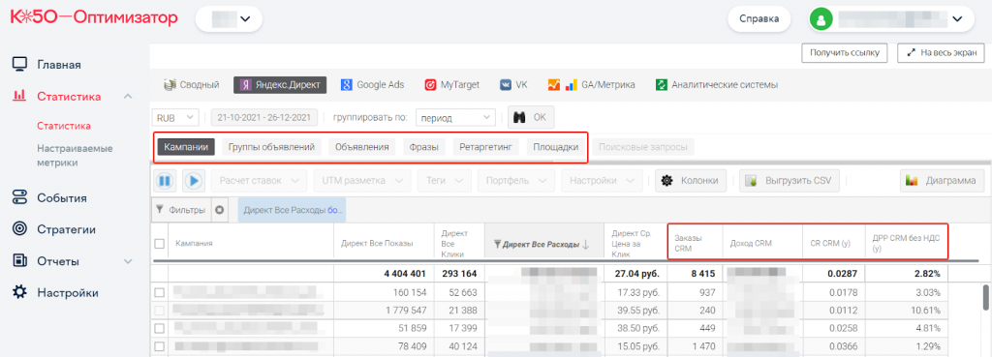This screenshot has height=357, width=992.
Task: Click Выгрузить CSV button
Action: point(790,181)
